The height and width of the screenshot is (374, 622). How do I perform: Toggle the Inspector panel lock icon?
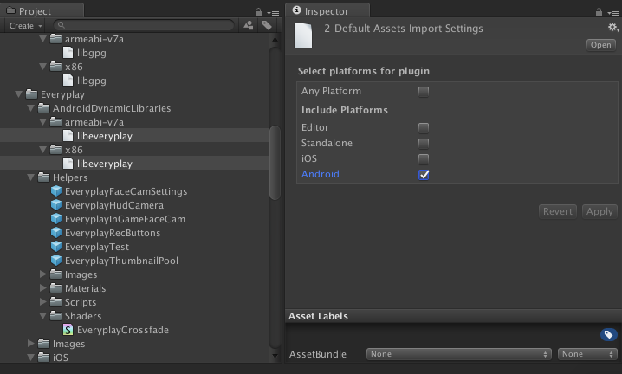pyautogui.click(x=599, y=11)
